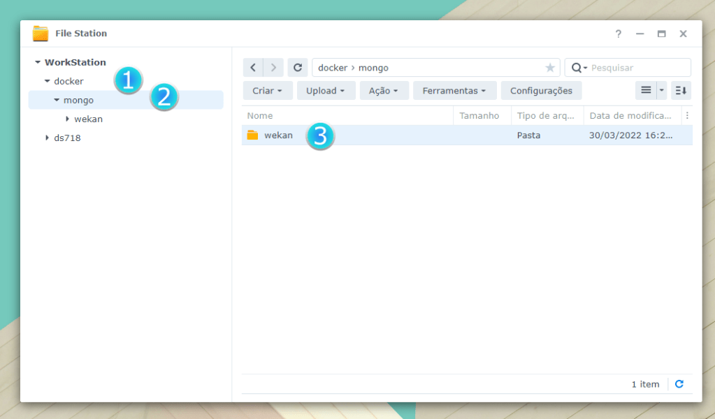Add current folder to favorites star
The width and height of the screenshot is (715, 419).
pyautogui.click(x=550, y=68)
